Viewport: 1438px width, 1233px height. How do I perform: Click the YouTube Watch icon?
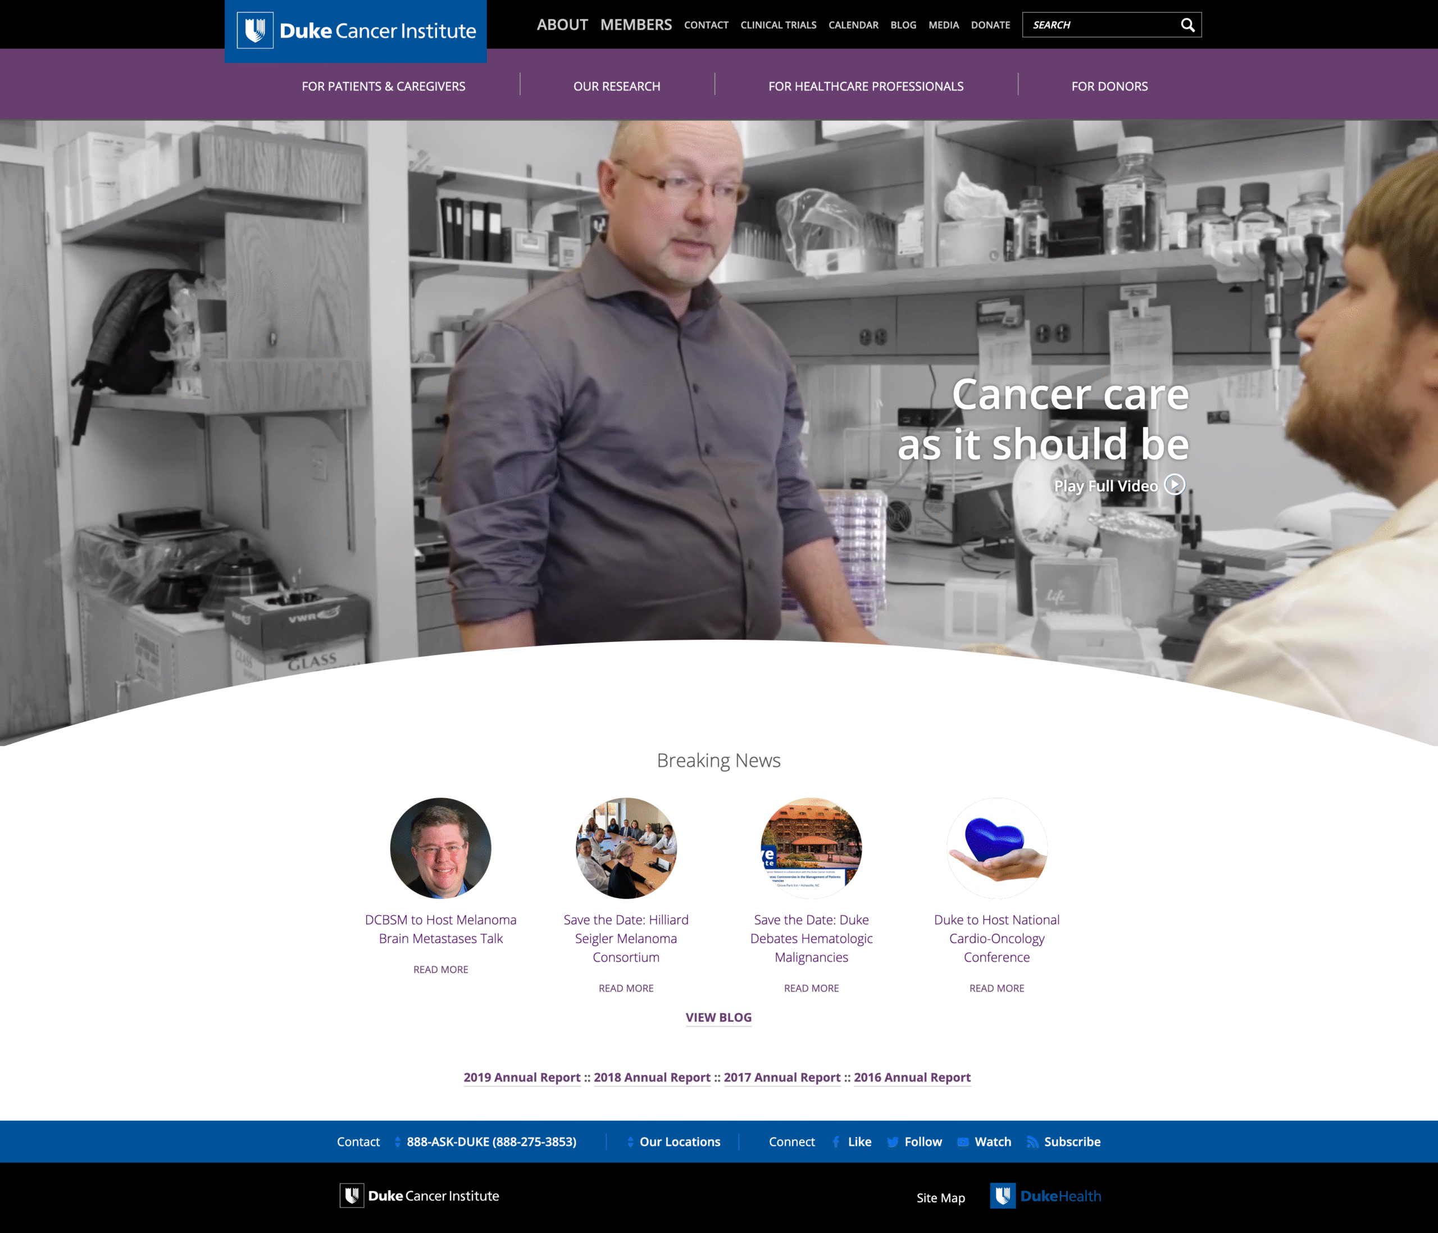[963, 1142]
